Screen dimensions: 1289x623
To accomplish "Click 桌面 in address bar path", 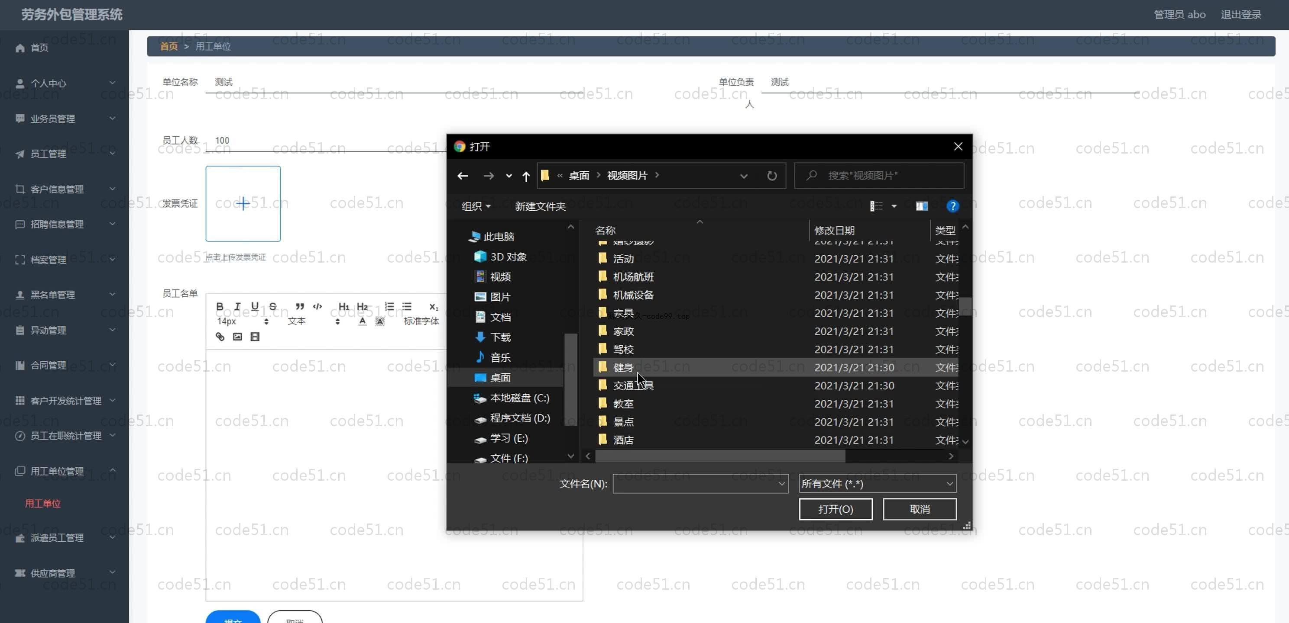I will point(579,176).
